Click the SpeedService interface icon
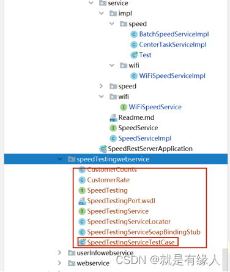Image resolution: width=230 pixels, height=272 pixels. point(113,128)
